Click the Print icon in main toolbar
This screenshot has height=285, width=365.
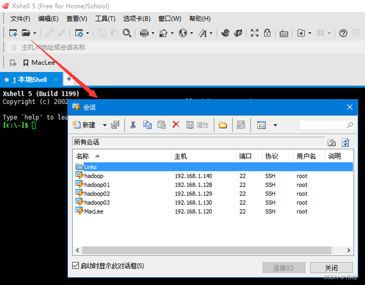tap(144, 33)
